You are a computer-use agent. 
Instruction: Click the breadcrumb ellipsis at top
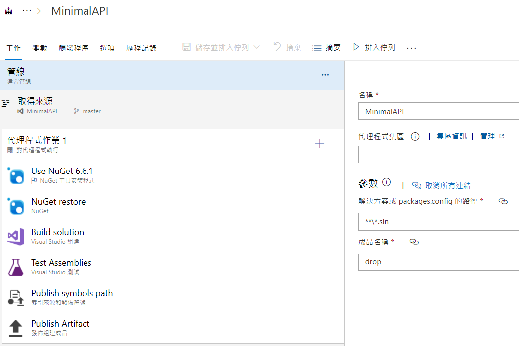(x=27, y=11)
